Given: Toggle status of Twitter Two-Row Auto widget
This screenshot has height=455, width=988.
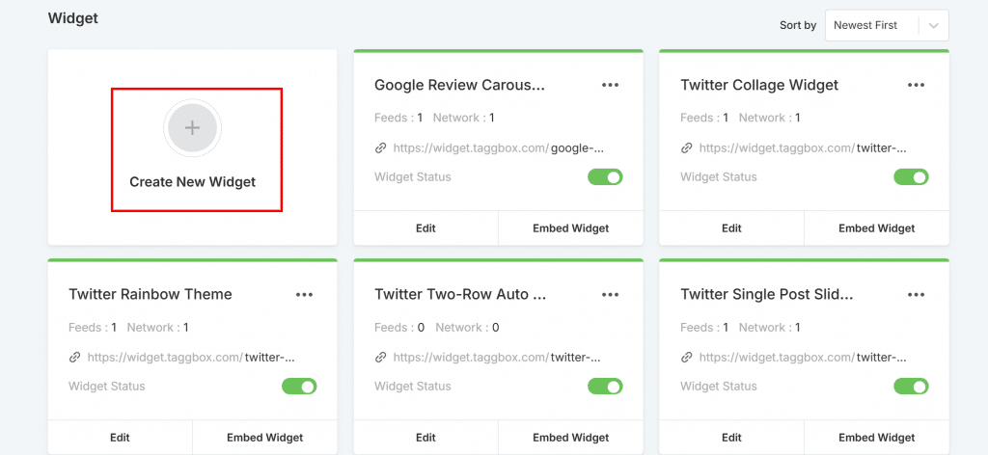Looking at the screenshot, I should click(x=605, y=387).
